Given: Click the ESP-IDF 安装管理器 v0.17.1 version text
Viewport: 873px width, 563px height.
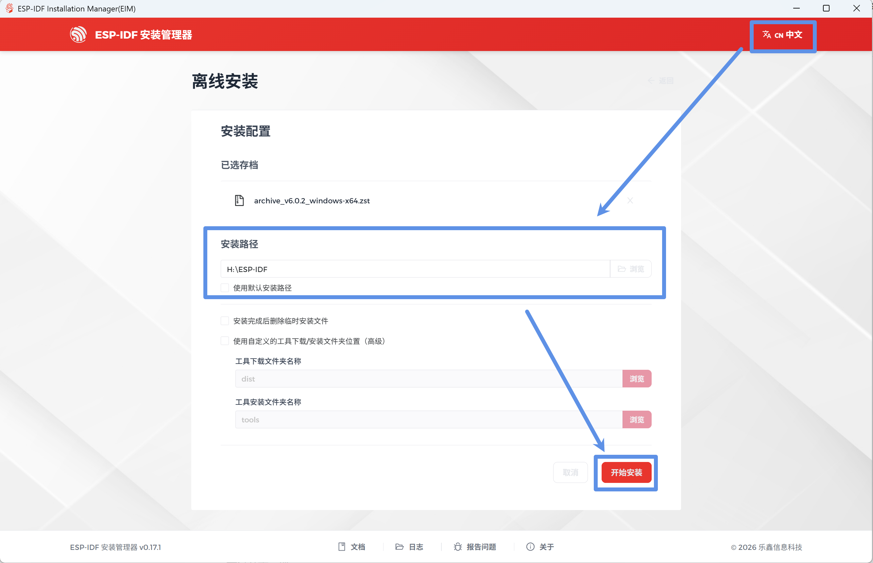Looking at the screenshot, I should (115, 547).
